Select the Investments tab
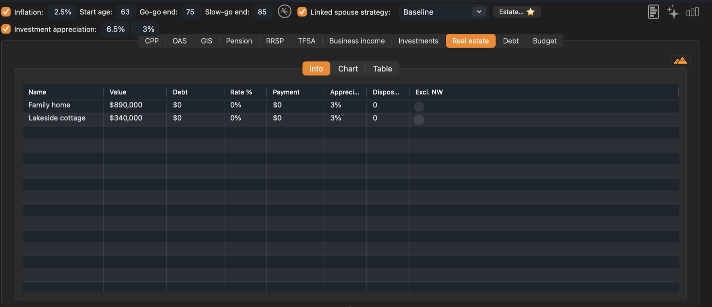 click(x=418, y=41)
